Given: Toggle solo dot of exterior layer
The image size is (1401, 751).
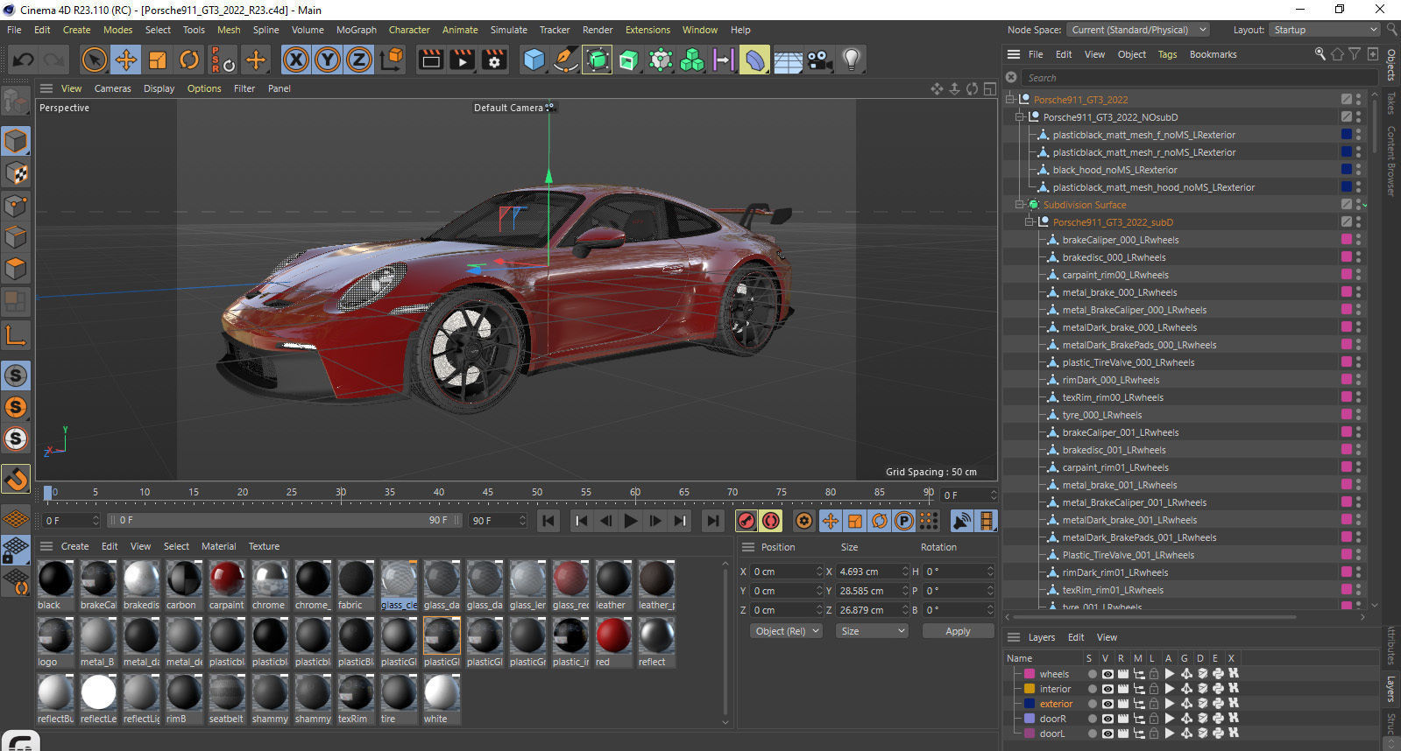Looking at the screenshot, I should [x=1092, y=704].
